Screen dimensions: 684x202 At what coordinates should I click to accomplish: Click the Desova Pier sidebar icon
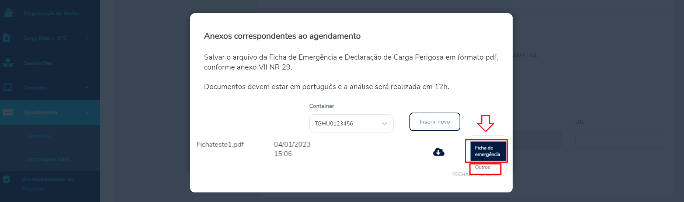pyautogui.click(x=8, y=63)
